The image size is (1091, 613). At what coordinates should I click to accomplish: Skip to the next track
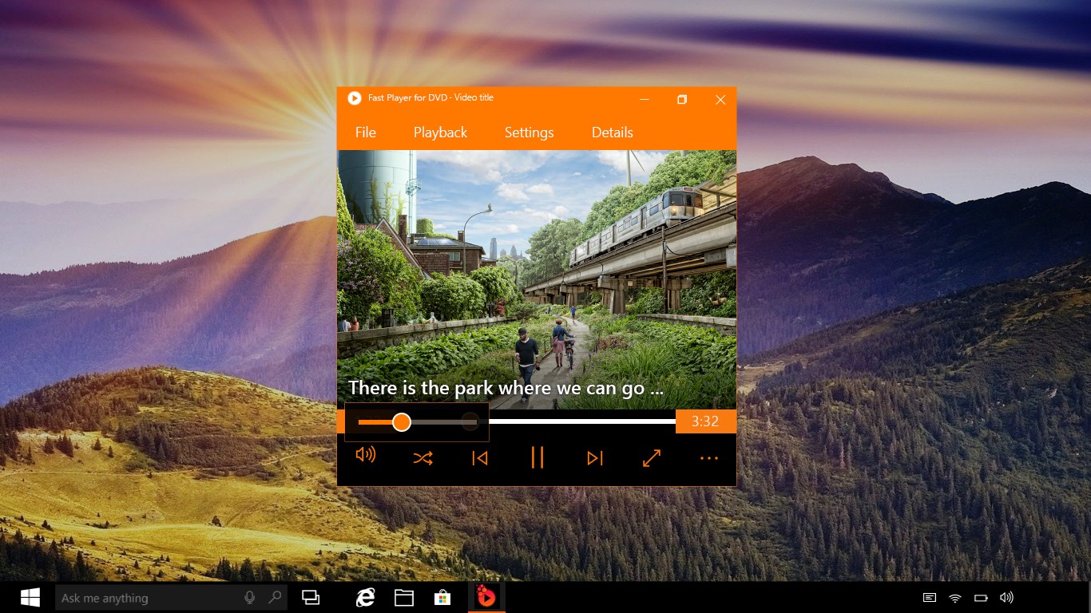pos(594,457)
